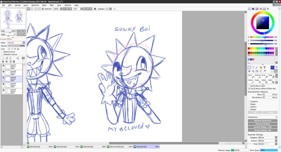Image resolution: width=281 pixels, height=152 pixels.
Task: Select the Move tool
Action: click(249, 71)
